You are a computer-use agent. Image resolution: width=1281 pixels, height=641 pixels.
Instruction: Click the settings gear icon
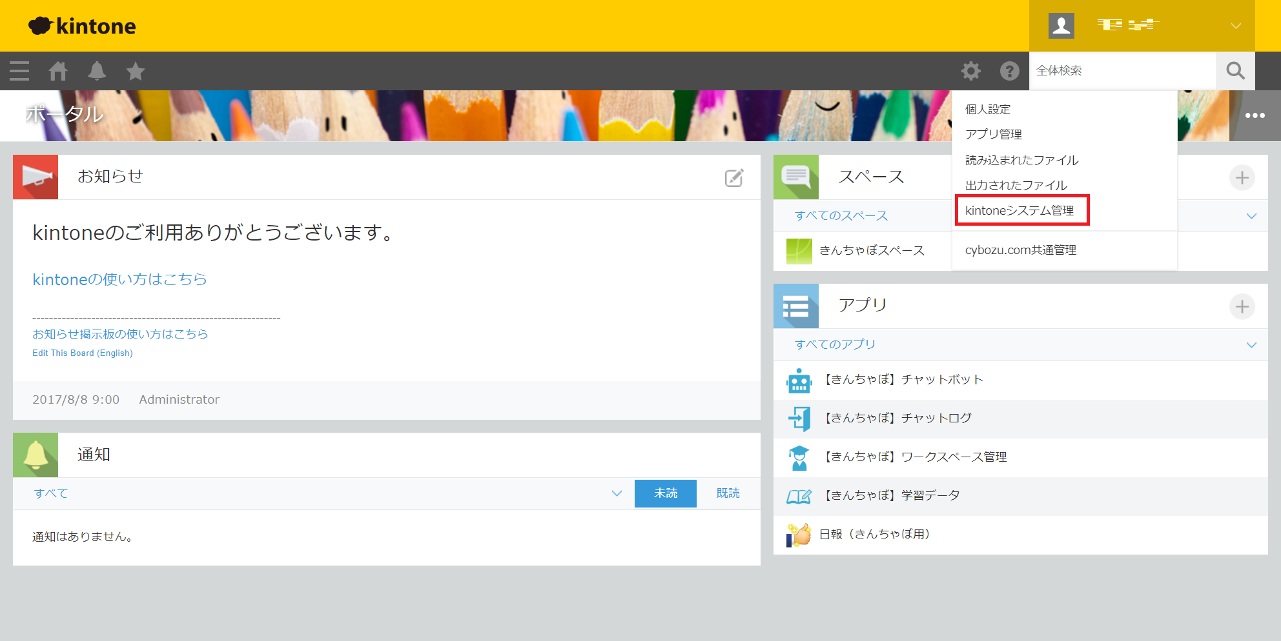click(970, 71)
